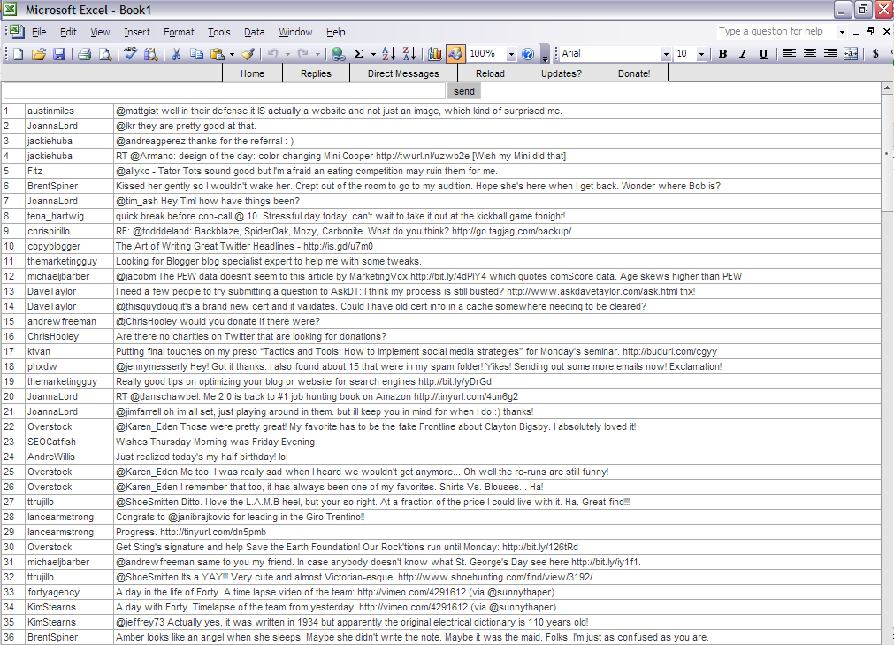Screen dimensions: 894x645
Task: Open the Tools menu
Action: (x=219, y=32)
